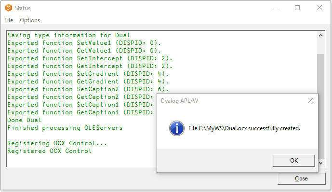332x192 pixels.
Task: Maximize the Status window
Action: [x=297, y=8]
